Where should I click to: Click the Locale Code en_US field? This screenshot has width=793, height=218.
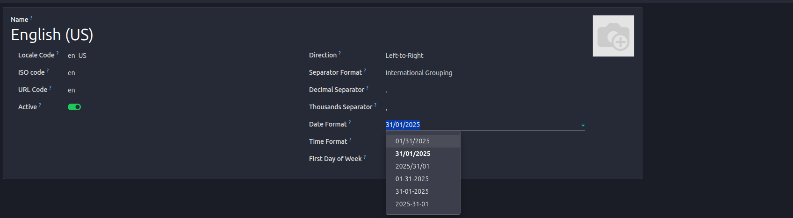(77, 56)
